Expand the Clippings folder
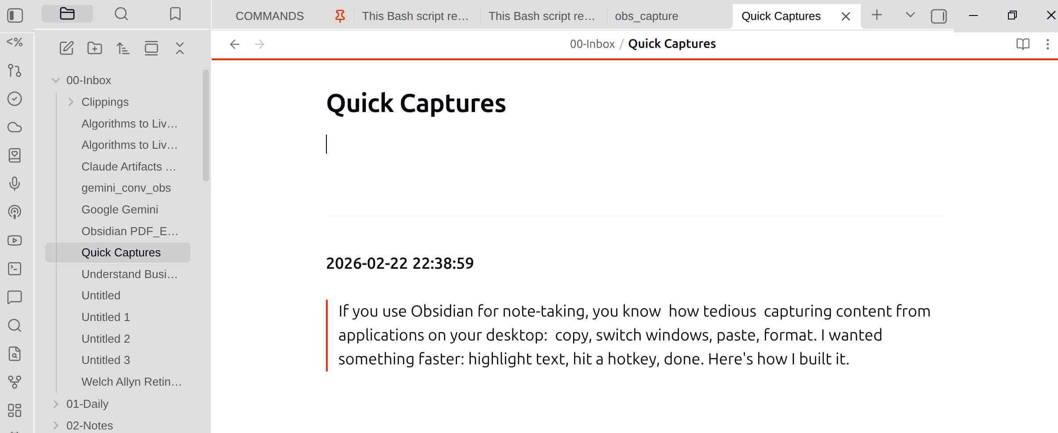Image resolution: width=1058 pixels, height=433 pixels. pos(71,101)
